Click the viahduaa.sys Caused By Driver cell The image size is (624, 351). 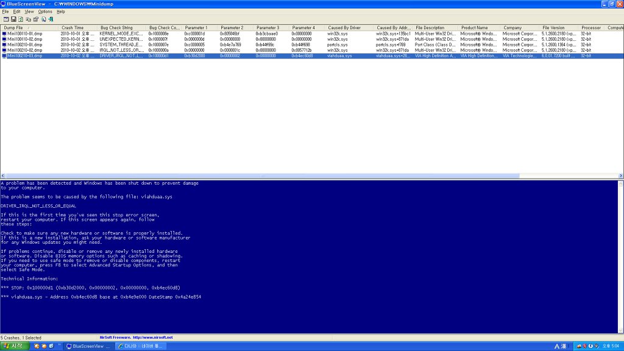(339, 56)
